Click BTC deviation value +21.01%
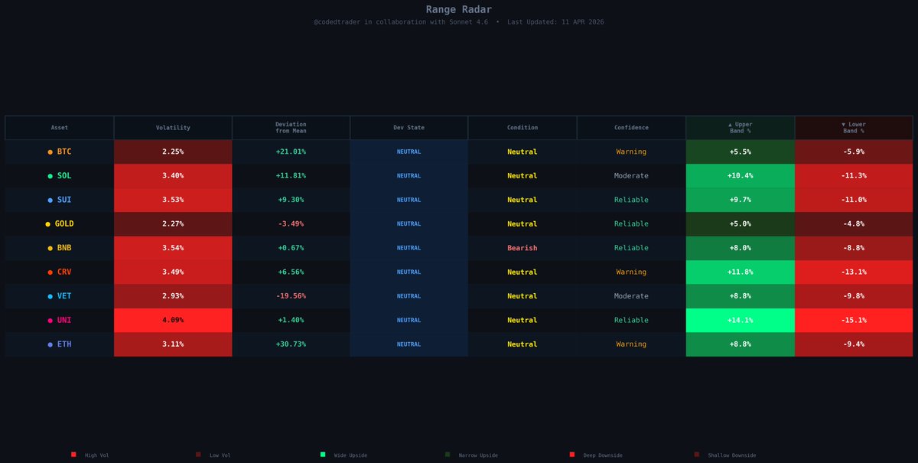Image resolution: width=918 pixels, height=463 pixels. (x=291, y=152)
